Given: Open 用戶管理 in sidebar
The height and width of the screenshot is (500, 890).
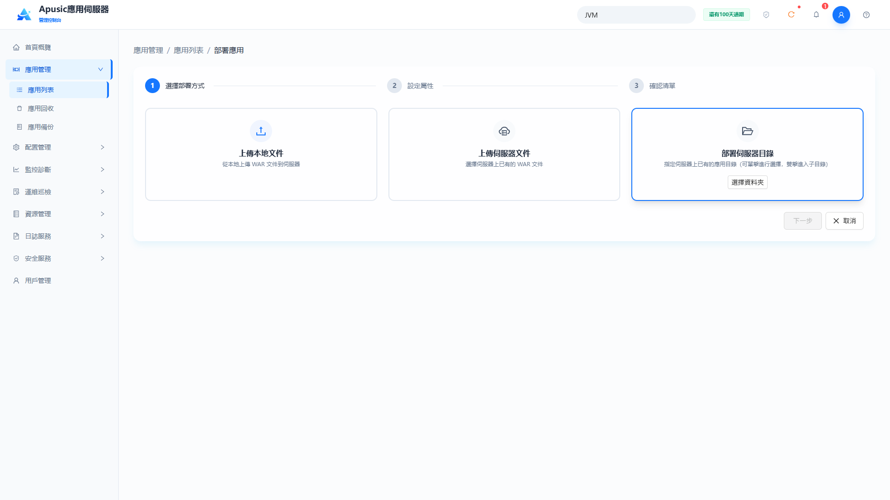Looking at the screenshot, I should 59,281.
